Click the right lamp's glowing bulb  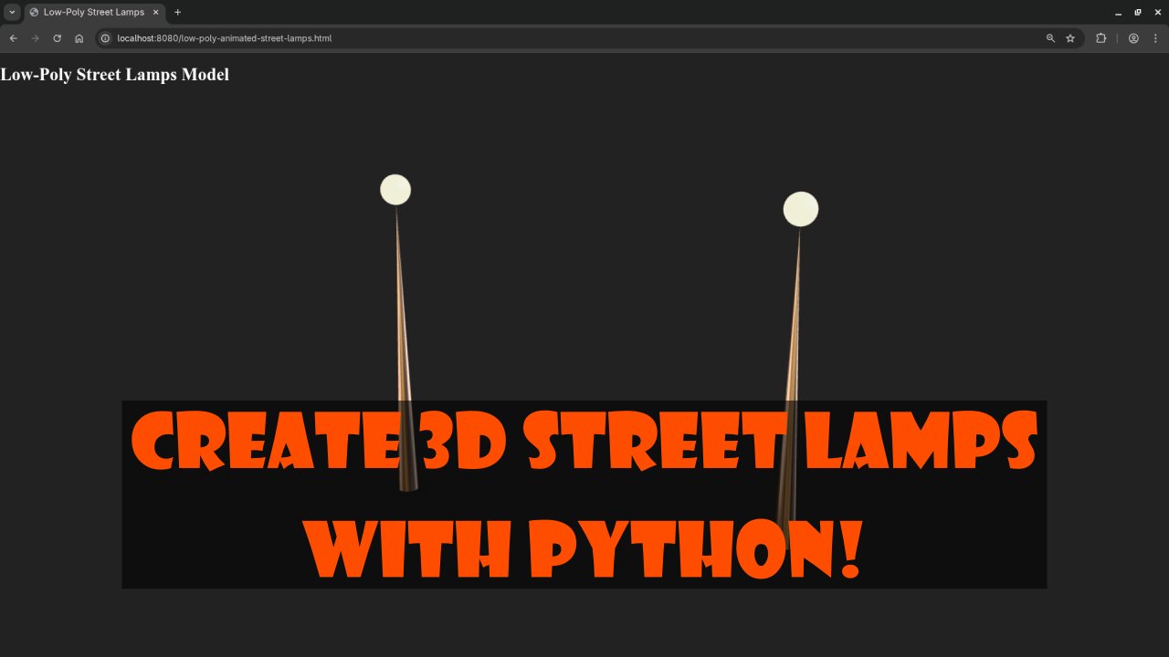(801, 209)
